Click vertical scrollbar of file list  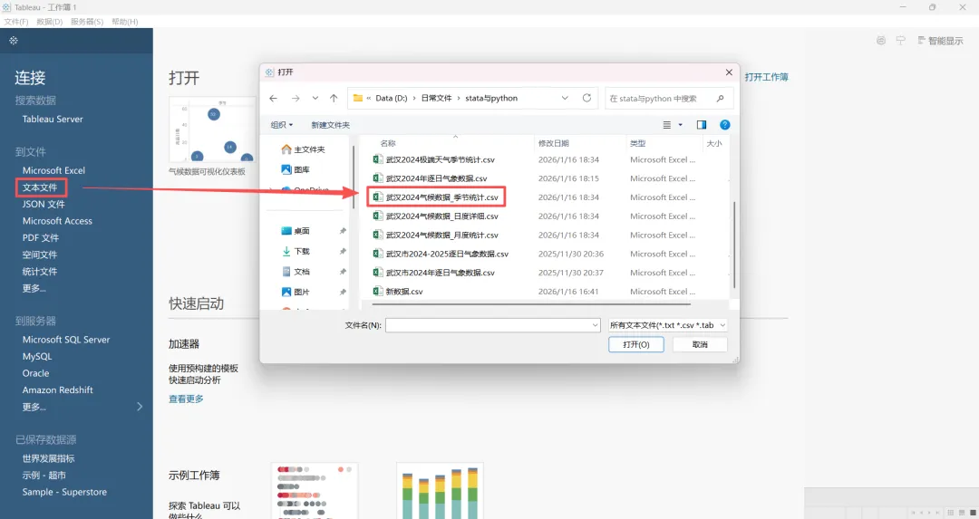733,245
